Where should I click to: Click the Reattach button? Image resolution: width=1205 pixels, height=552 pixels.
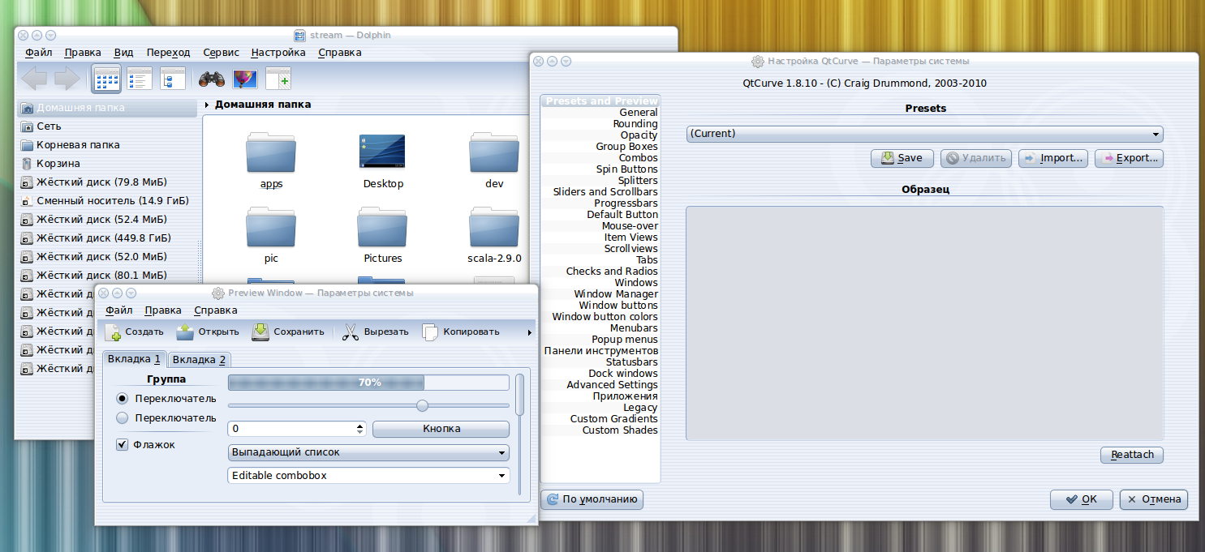click(x=1132, y=455)
